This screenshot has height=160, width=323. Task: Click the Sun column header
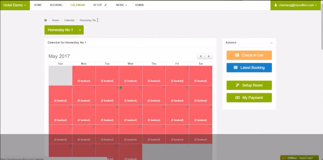point(60,64)
